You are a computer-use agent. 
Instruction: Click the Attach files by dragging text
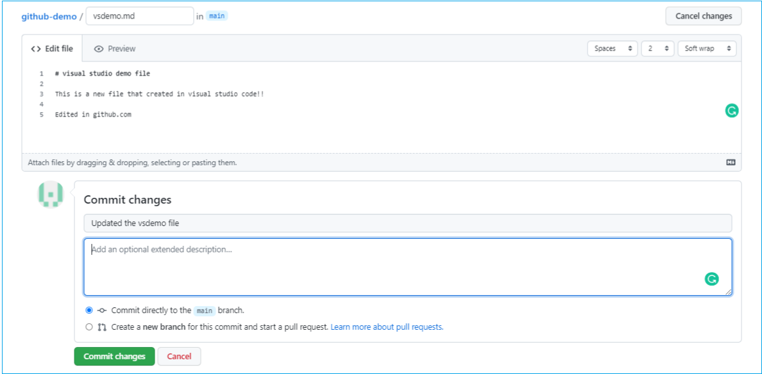click(x=132, y=163)
